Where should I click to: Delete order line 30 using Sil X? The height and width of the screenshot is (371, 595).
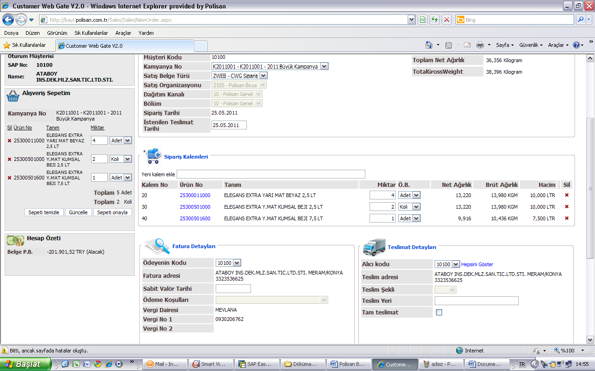click(x=567, y=206)
